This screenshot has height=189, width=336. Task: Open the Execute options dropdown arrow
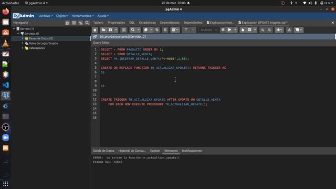[235, 30]
